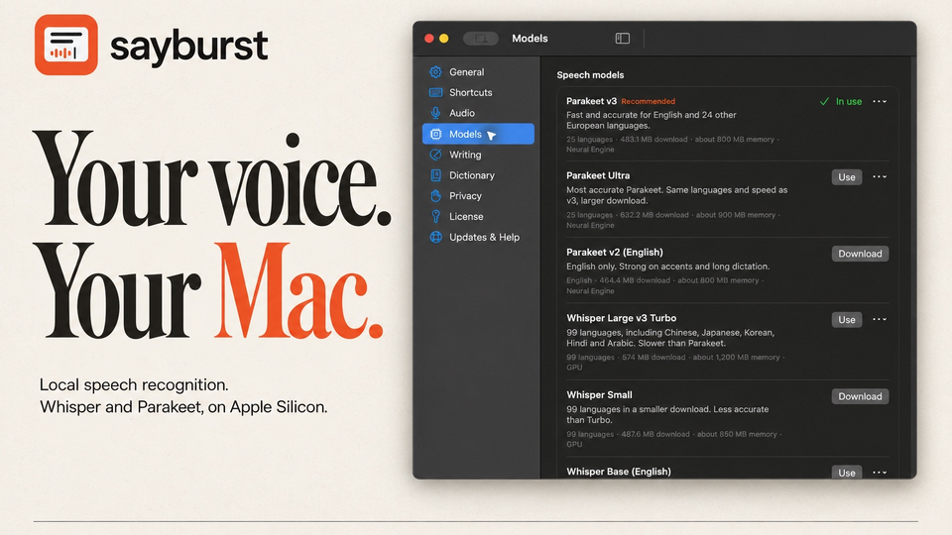This screenshot has height=535, width=952.
Task: Click '487.6 MB download' detail text
Action: (654, 434)
